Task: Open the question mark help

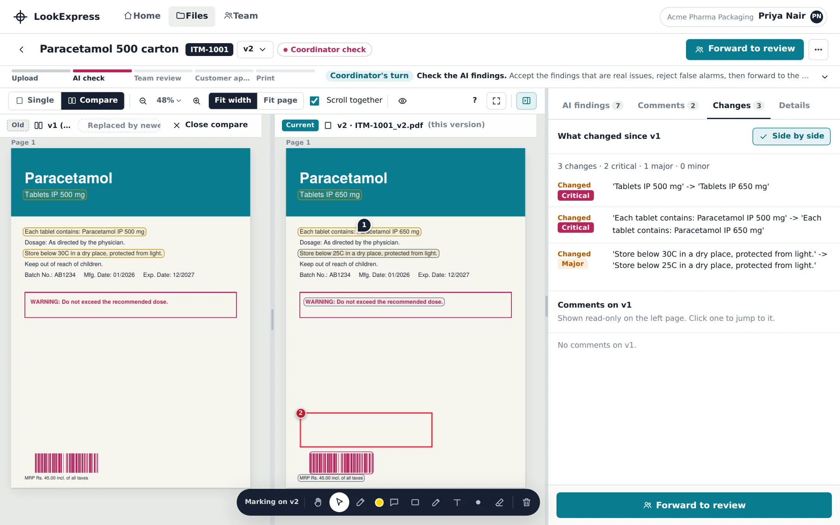Action: 474,100
